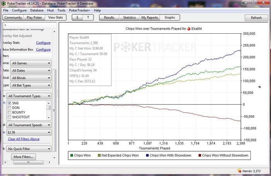This screenshot has height=176, width=271.
Task: Open the Hud menu
Action: click(x=50, y=10)
